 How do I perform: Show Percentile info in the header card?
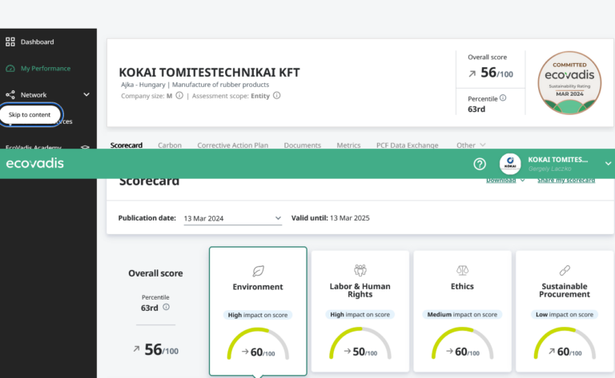(x=503, y=97)
